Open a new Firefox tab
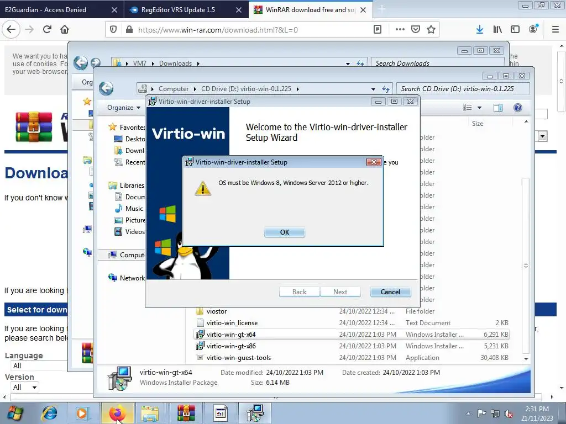This screenshot has width=566, height=424. tap(382, 10)
